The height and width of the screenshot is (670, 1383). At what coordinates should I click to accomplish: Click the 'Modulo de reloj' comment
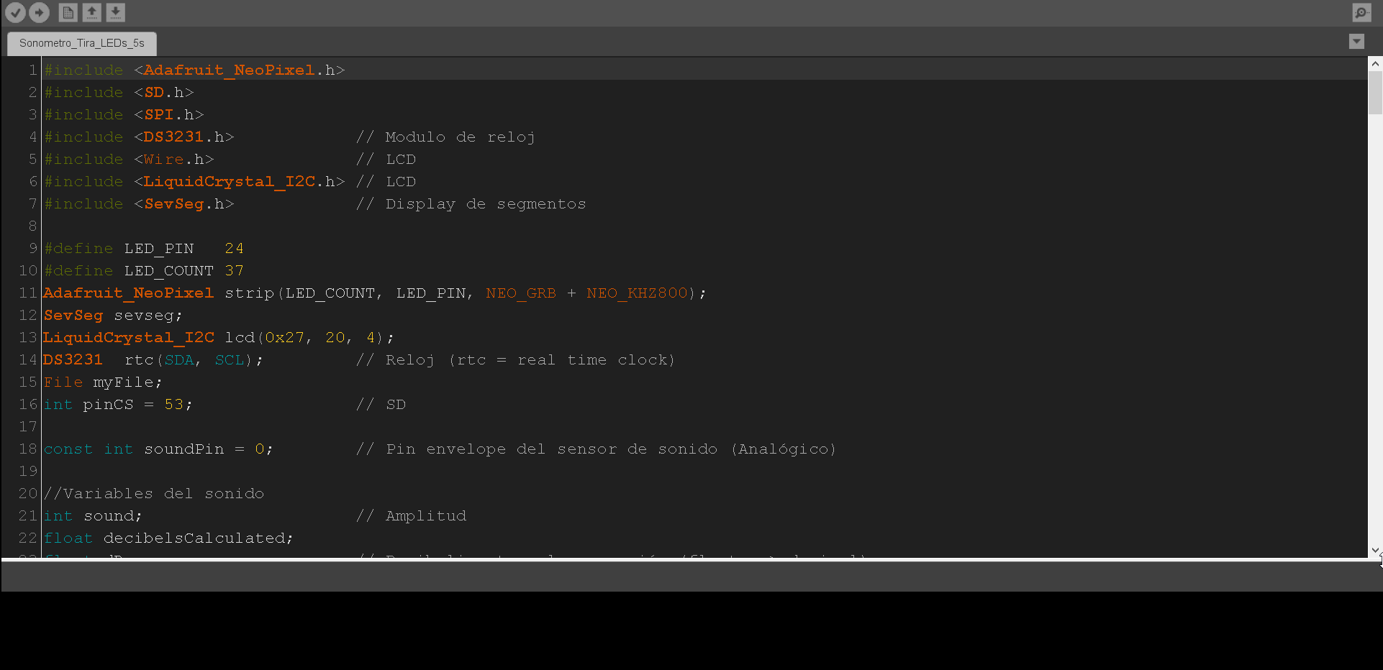click(x=459, y=137)
